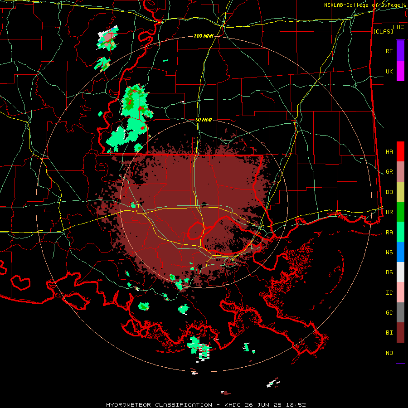408x408 pixels.
Task: Select the yellow BD legend swatch
Action: tap(400, 192)
